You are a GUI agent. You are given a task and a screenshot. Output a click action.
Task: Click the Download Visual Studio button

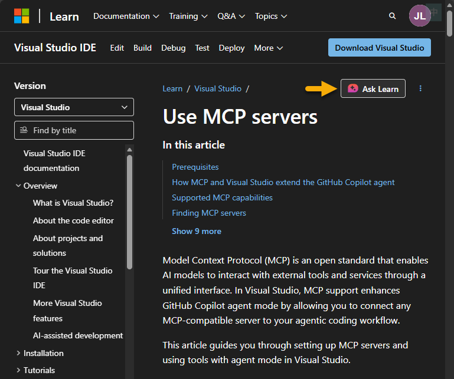coord(379,48)
